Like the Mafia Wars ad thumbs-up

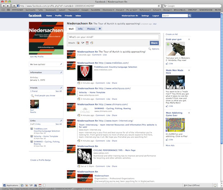pos(167,106)
